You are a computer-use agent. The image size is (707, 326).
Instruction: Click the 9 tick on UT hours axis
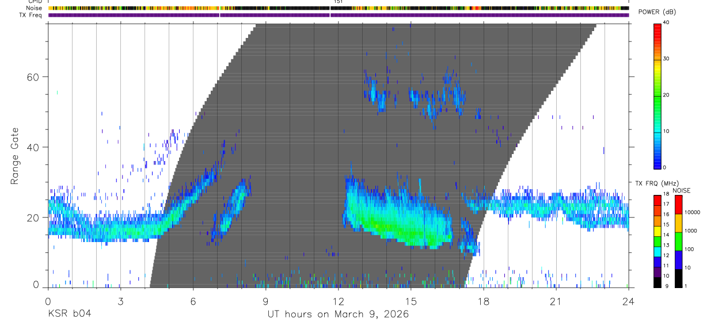266,301
